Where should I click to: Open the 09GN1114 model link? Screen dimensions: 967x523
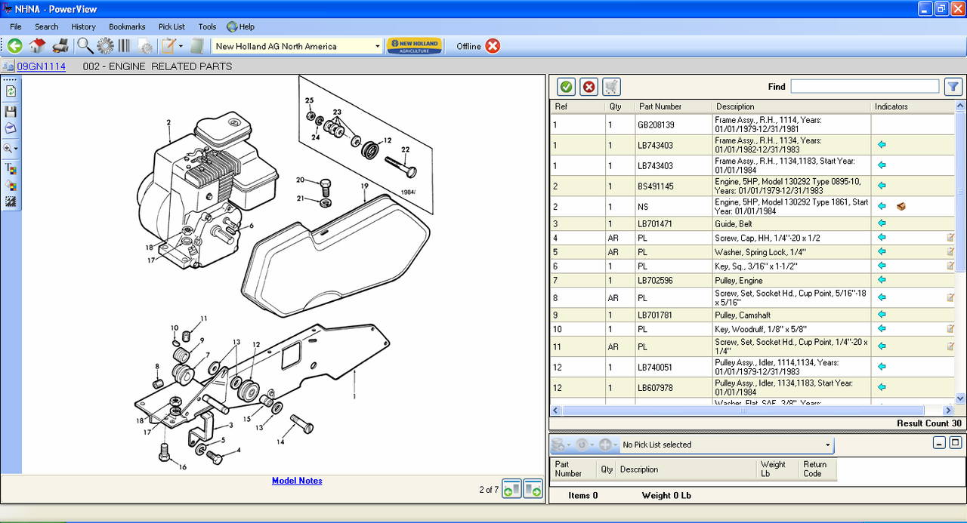[x=41, y=66]
